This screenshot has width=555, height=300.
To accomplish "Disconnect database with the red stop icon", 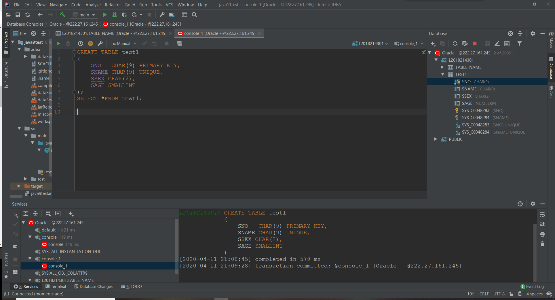I will tap(475, 43).
